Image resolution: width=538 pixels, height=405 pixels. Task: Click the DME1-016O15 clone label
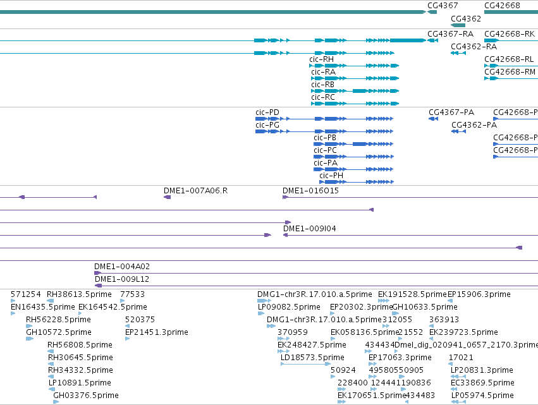pyautogui.click(x=310, y=191)
